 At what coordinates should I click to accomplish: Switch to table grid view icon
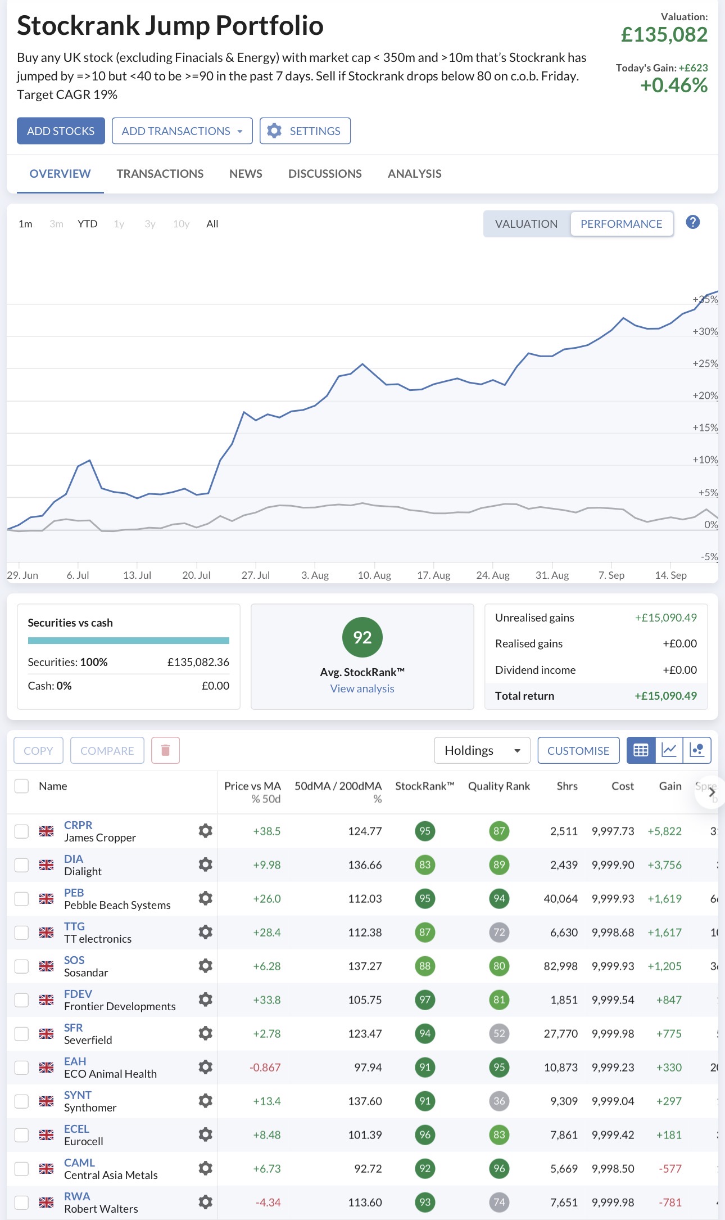coord(641,750)
